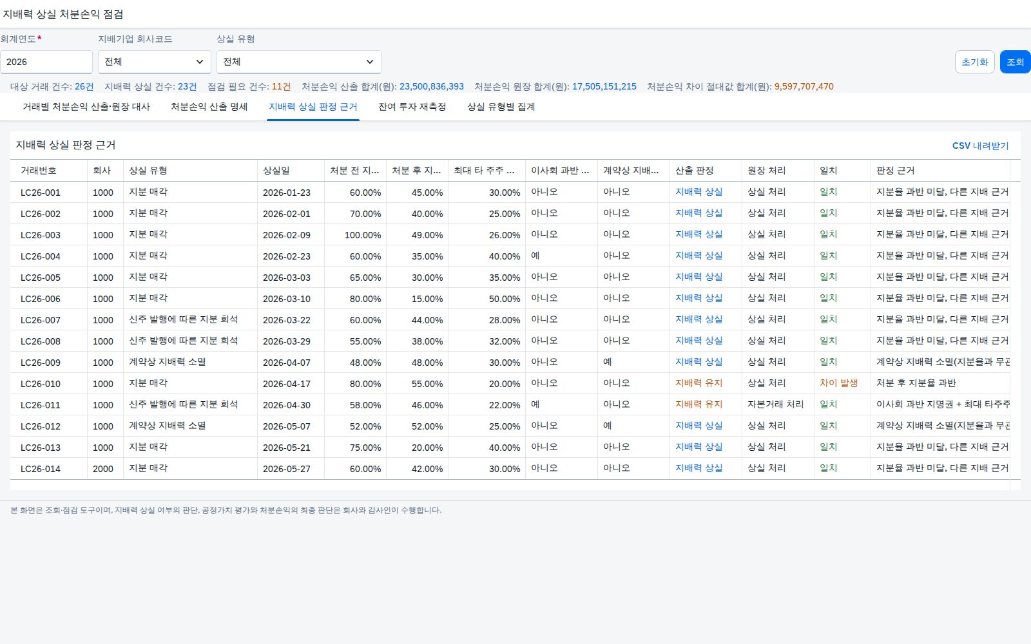
Task: Click 예 board majority in LC26-004 row
Action: (x=535, y=256)
